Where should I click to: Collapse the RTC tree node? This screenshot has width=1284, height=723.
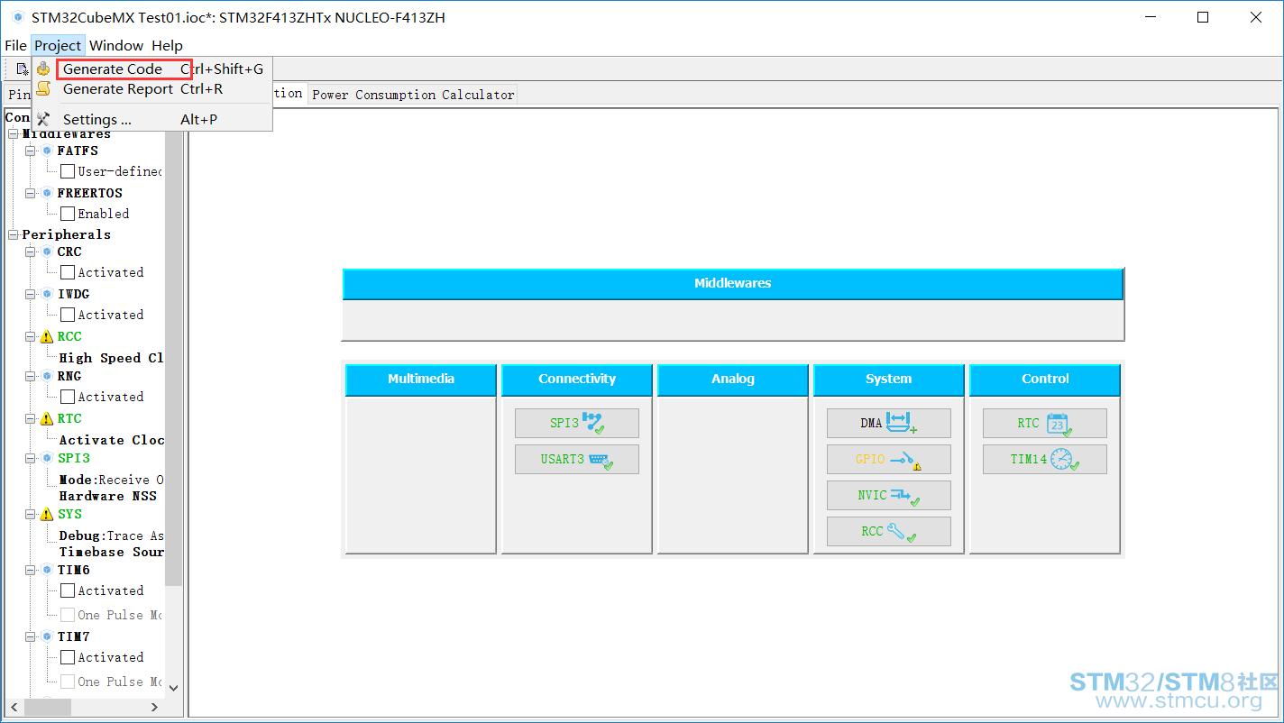(30, 418)
